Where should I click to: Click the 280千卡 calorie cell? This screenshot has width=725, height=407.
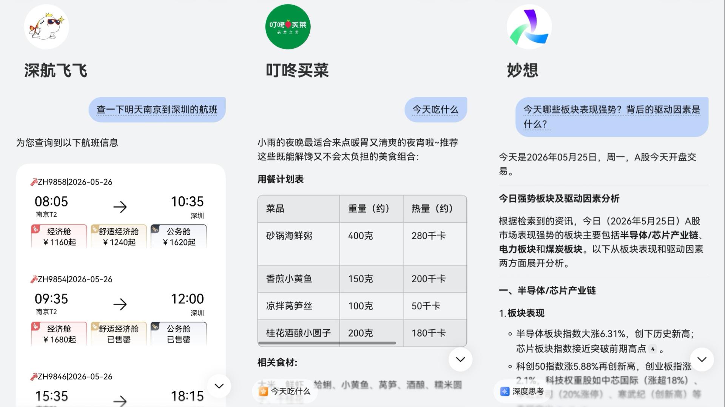[435, 244]
